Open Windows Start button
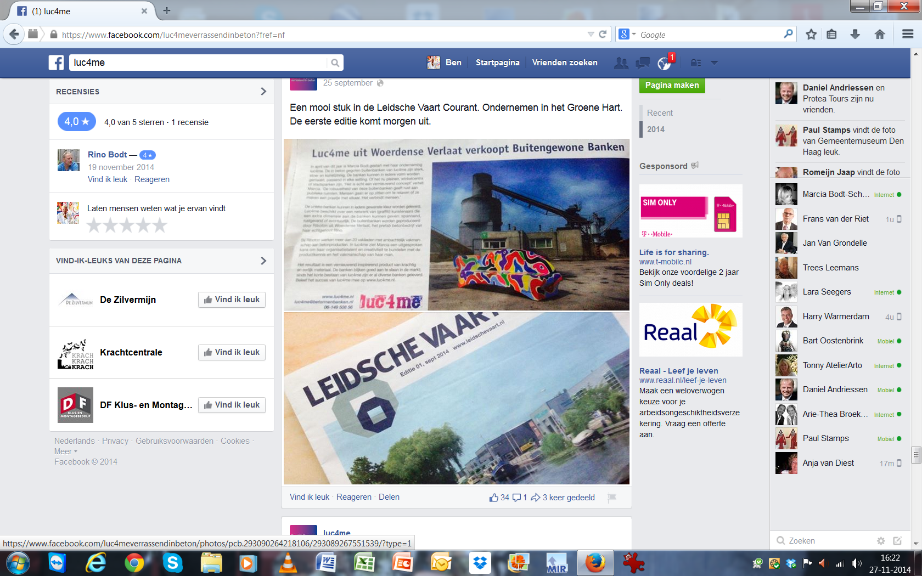The height and width of the screenshot is (576, 922). coord(18,563)
